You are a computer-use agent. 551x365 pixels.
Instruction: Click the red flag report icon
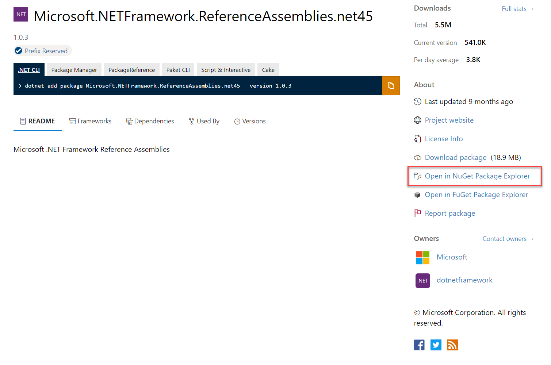point(418,213)
